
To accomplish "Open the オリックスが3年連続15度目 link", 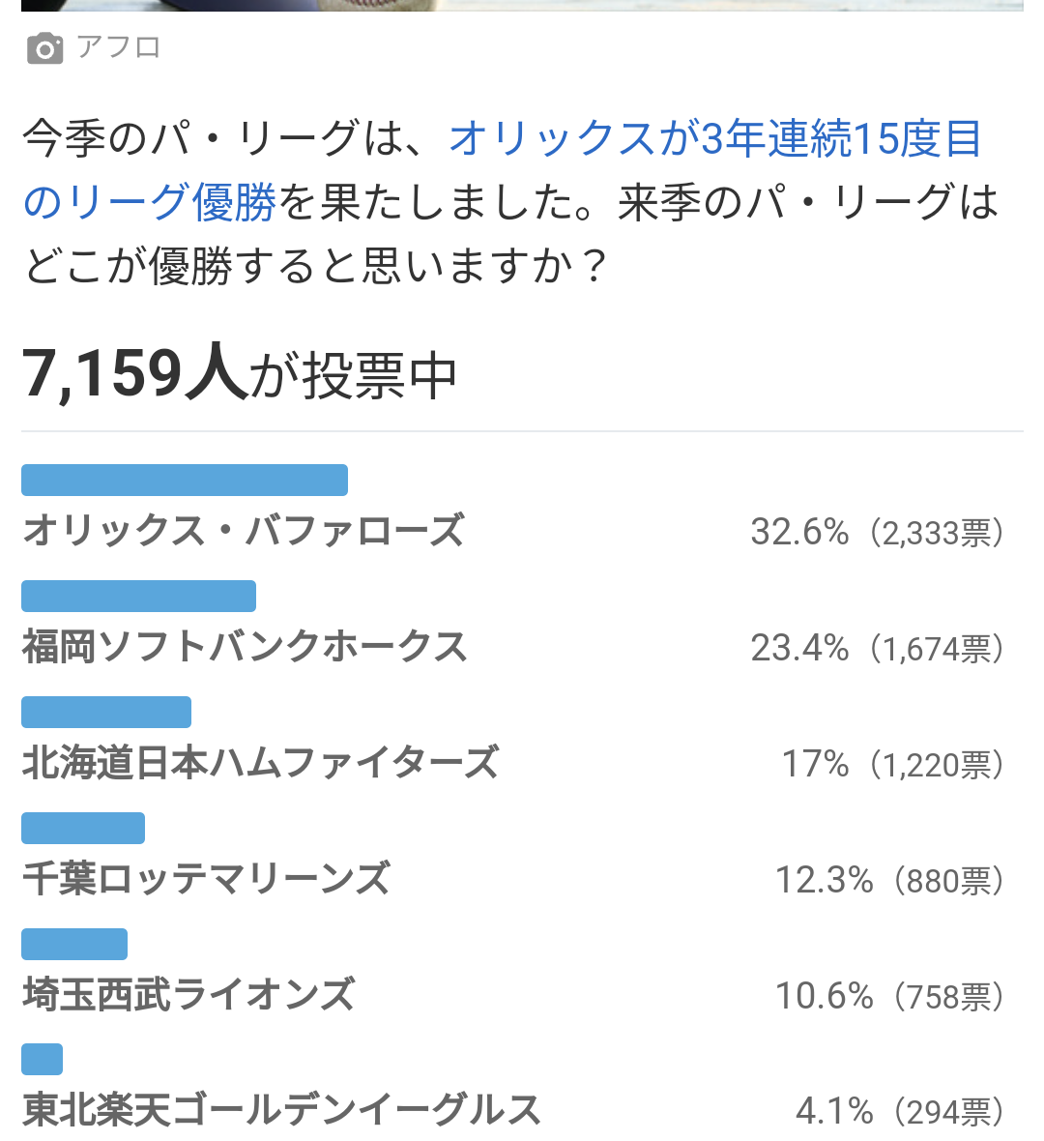I will coord(716,138).
